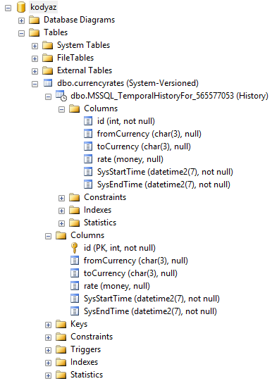This screenshot has width=272, height=381.
Task: Collapse the history table Columns node
Action: coord(61,109)
